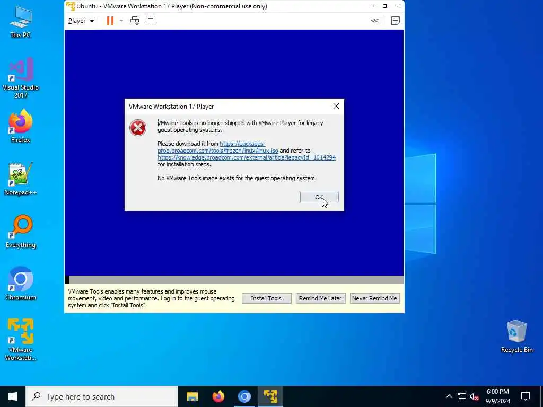Viewport: 543px width, 407px height.
Task: Select the Firefox desktop shortcut
Action: click(x=21, y=126)
